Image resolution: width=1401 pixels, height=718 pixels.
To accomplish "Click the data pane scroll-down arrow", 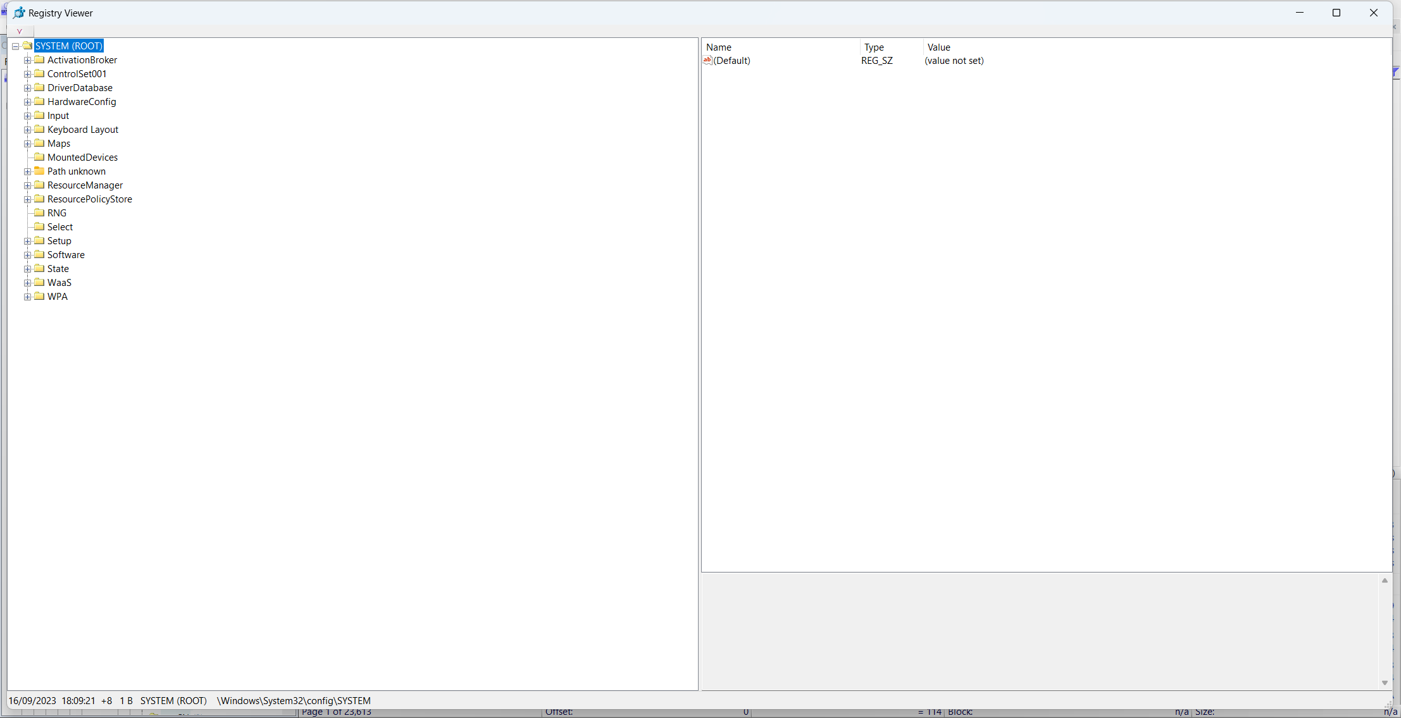I will pyautogui.click(x=1385, y=683).
